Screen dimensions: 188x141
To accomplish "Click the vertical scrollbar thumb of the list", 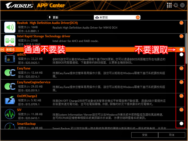I will [186, 49].
